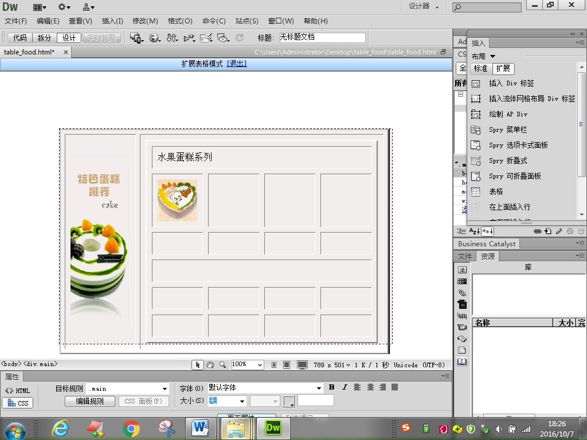Toggle Italic formatting in Properties panel

coord(345,387)
